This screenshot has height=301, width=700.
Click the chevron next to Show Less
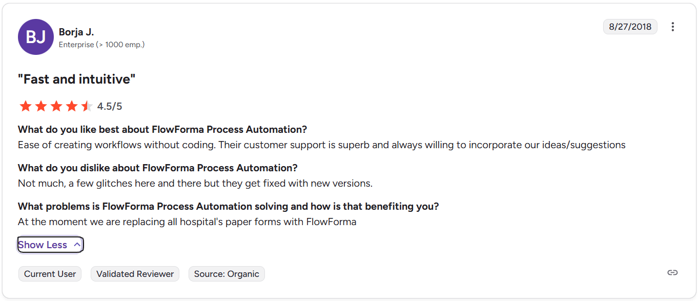77,245
